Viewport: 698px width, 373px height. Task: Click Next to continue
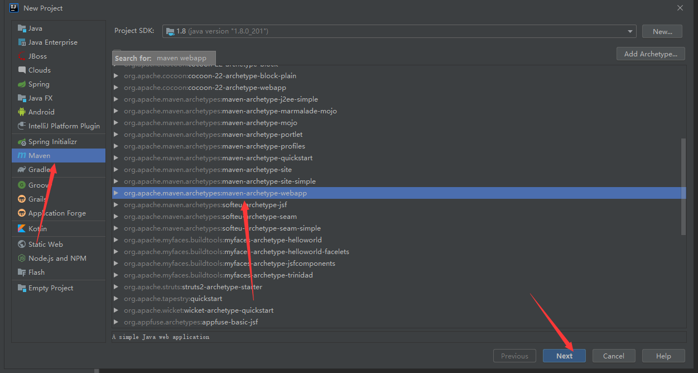tap(564, 356)
